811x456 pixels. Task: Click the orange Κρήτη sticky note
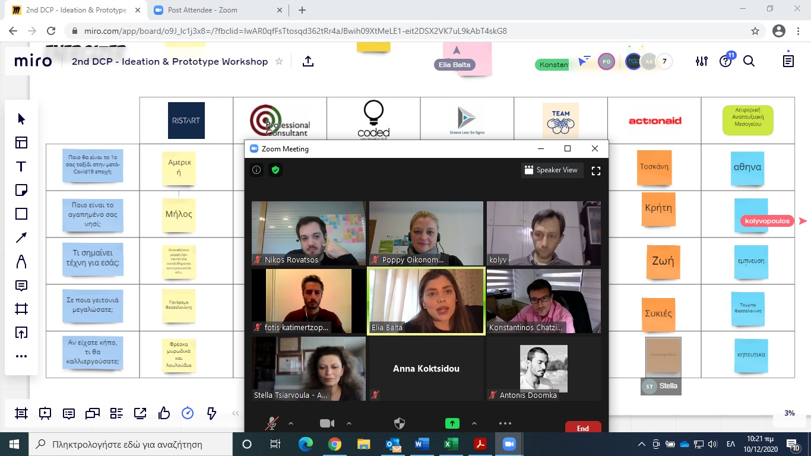click(658, 209)
